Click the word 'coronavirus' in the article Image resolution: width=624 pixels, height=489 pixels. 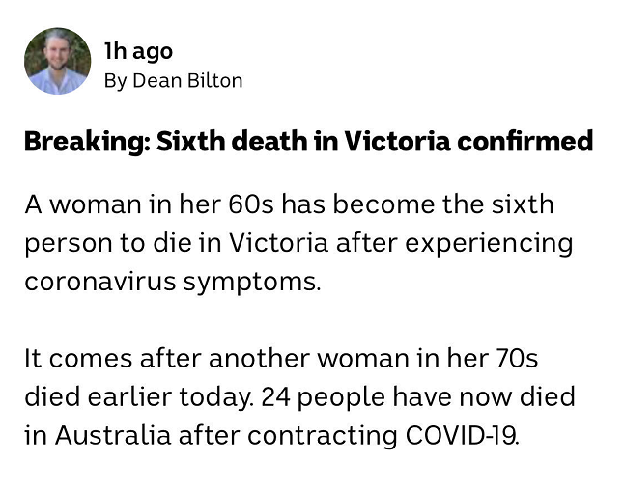coord(99,282)
